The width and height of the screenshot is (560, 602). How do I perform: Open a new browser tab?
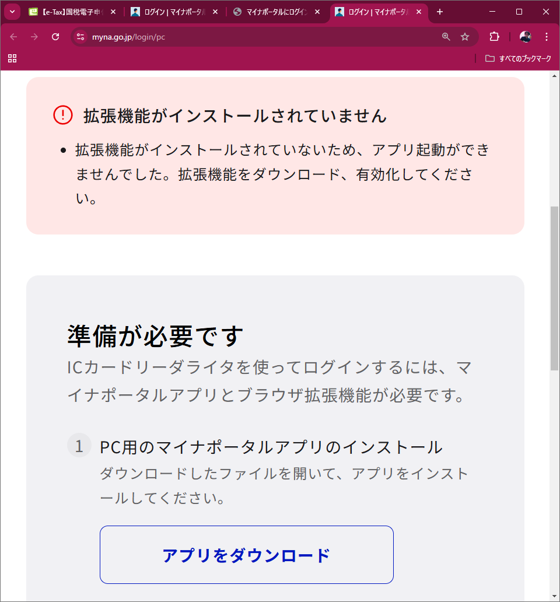pyautogui.click(x=440, y=12)
